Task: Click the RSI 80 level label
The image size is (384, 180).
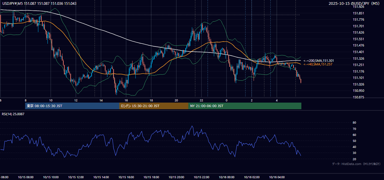Action: tap(354, 123)
